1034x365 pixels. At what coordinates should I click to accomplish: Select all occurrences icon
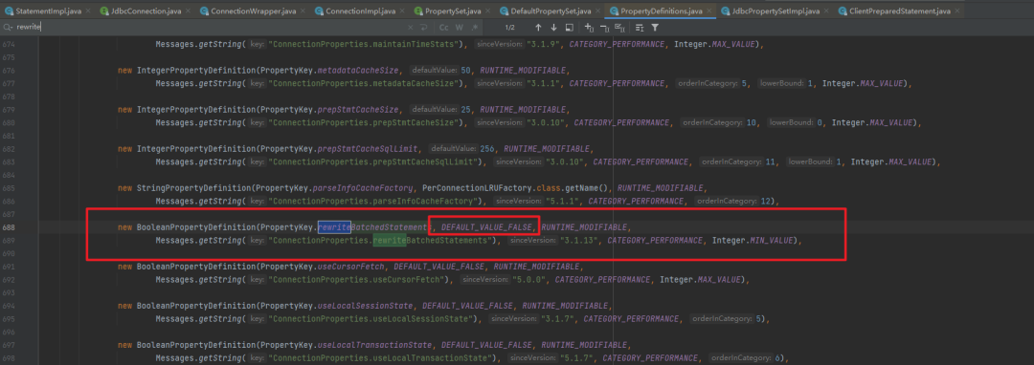pyautogui.click(x=619, y=28)
